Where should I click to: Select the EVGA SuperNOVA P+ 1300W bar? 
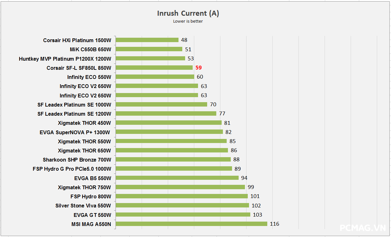point(169,132)
